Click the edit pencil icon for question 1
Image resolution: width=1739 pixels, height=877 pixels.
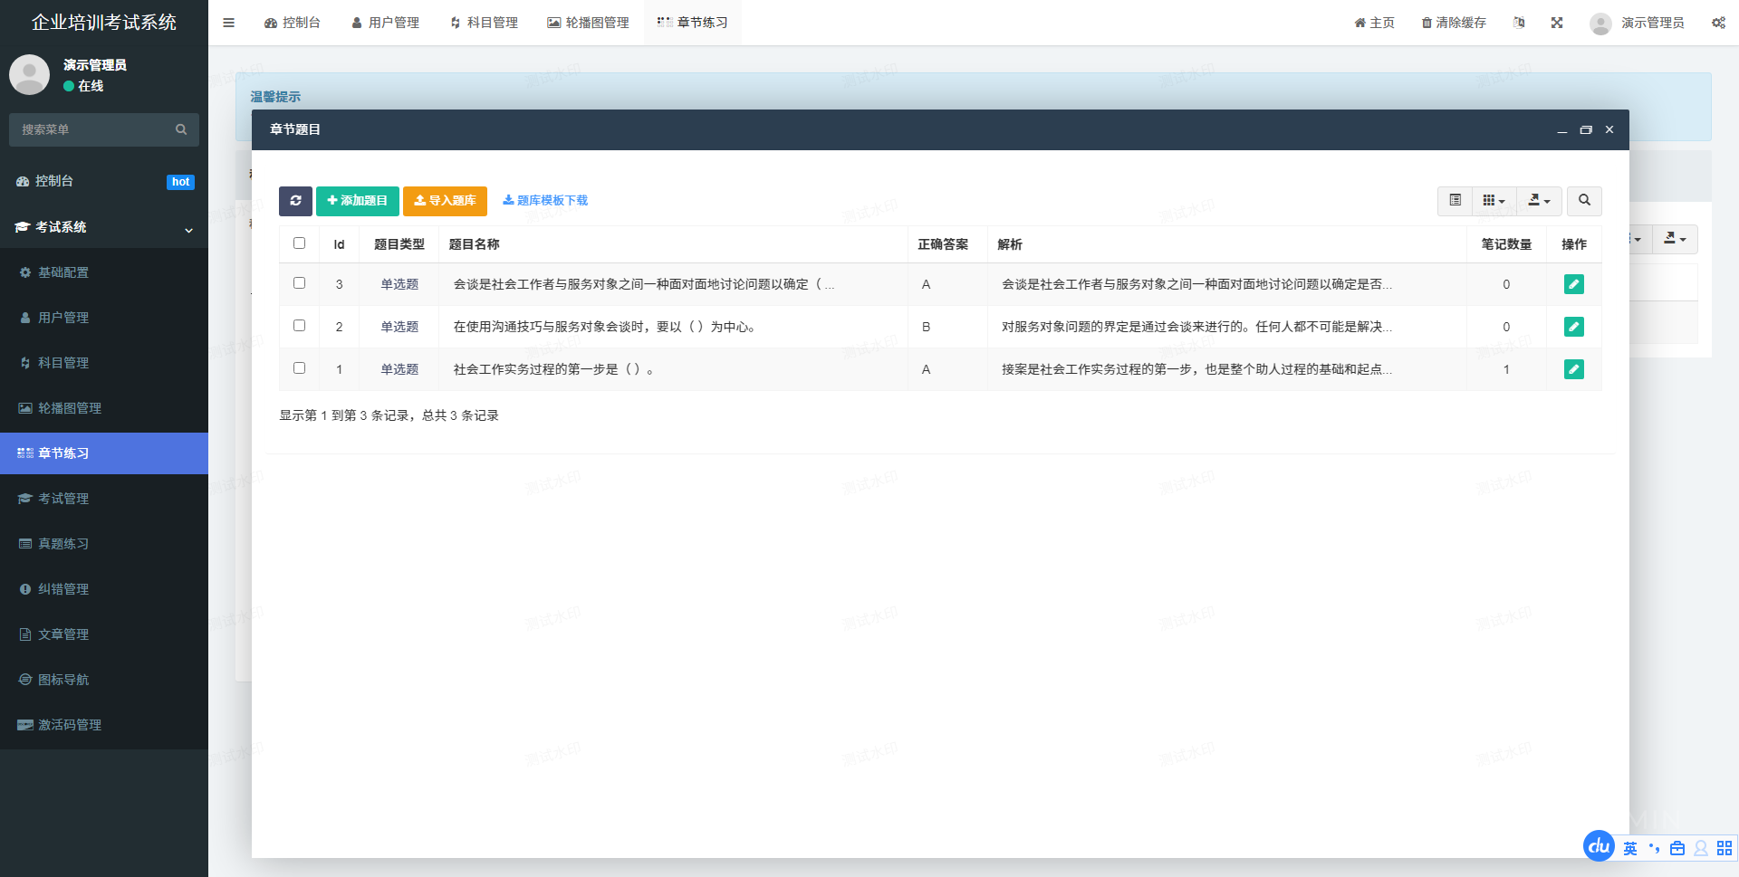(1573, 369)
